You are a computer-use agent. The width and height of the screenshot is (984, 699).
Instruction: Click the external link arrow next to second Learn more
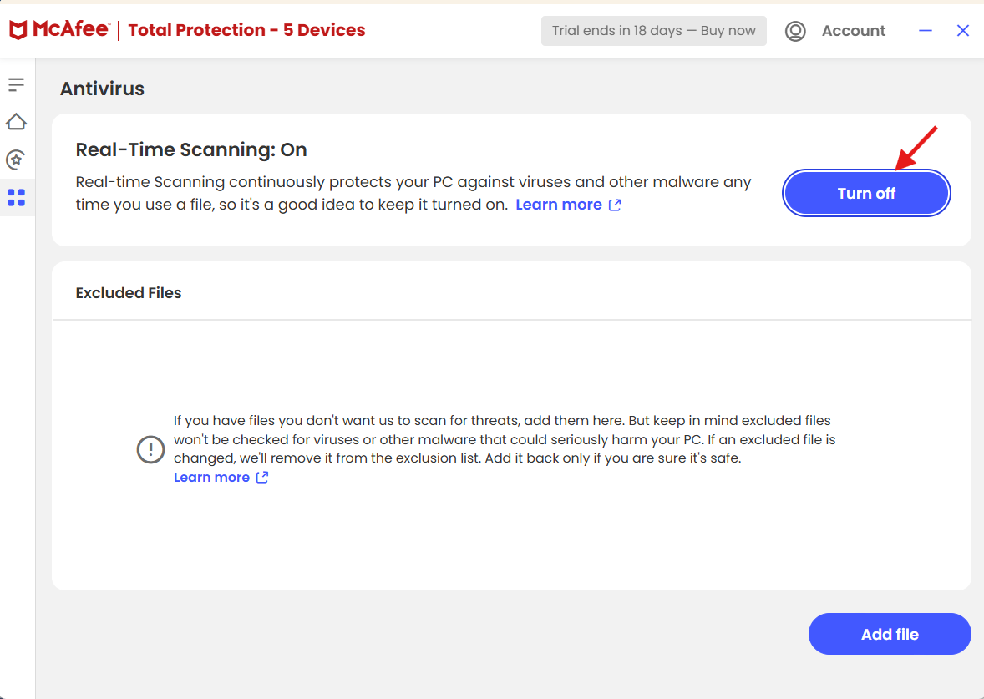pyautogui.click(x=261, y=477)
